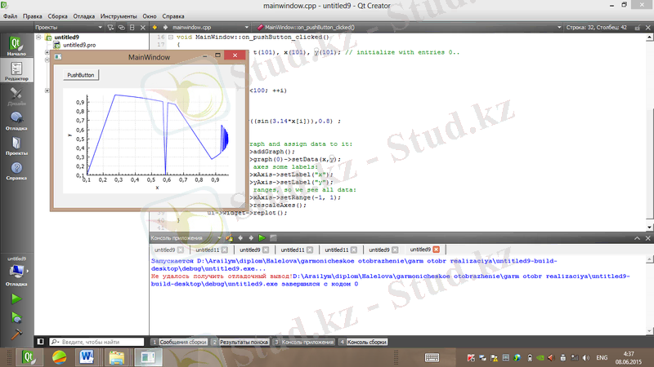Screen dimensions: 654x367
Task: Click the green Run button
Action: 16,299
